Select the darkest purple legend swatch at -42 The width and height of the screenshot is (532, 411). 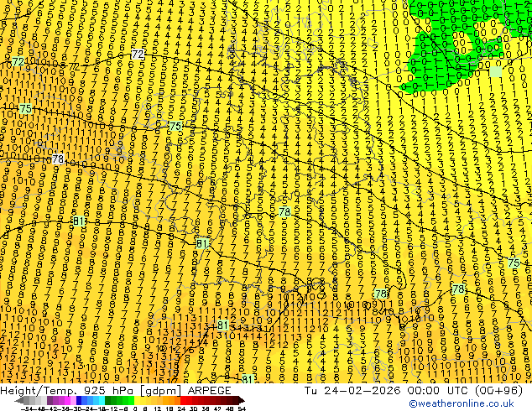coord(50,400)
